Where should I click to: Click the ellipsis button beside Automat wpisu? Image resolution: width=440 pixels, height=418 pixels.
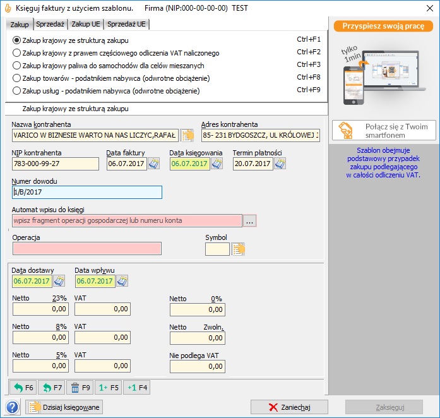pos(249,221)
